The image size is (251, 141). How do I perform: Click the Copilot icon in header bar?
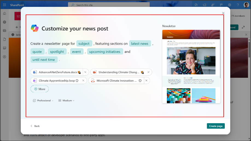coord(196,5)
